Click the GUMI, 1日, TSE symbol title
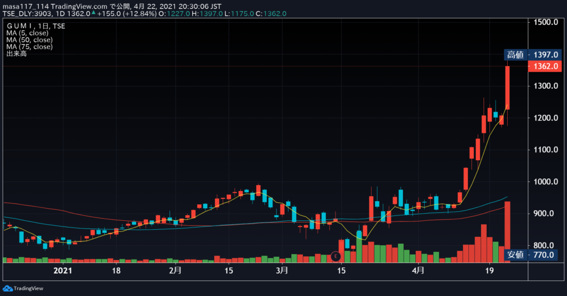Viewport: 567px width, 296px height. coord(36,26)
